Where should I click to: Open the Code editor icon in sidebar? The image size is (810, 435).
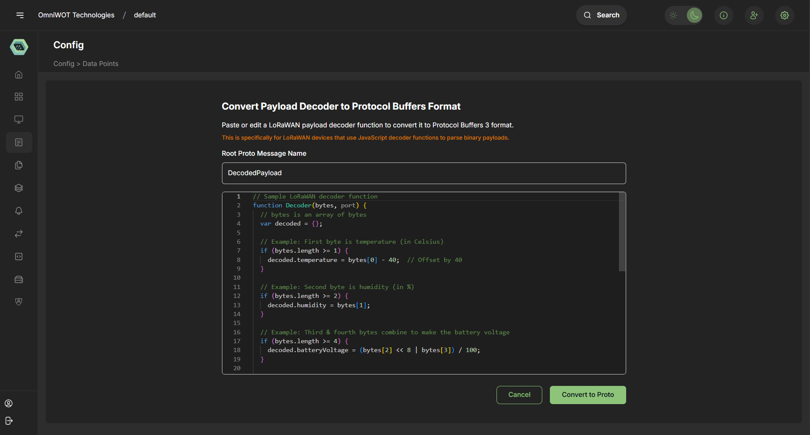coord(19,256)
